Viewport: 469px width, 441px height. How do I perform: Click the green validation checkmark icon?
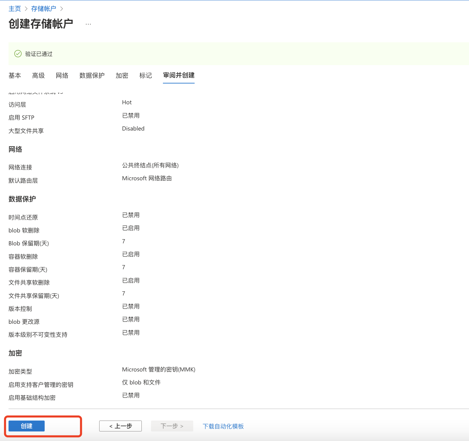click(18, 54)
